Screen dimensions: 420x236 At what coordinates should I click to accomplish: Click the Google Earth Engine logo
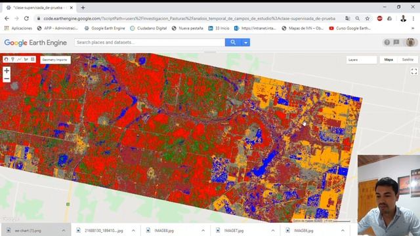(x=35, y=43)
